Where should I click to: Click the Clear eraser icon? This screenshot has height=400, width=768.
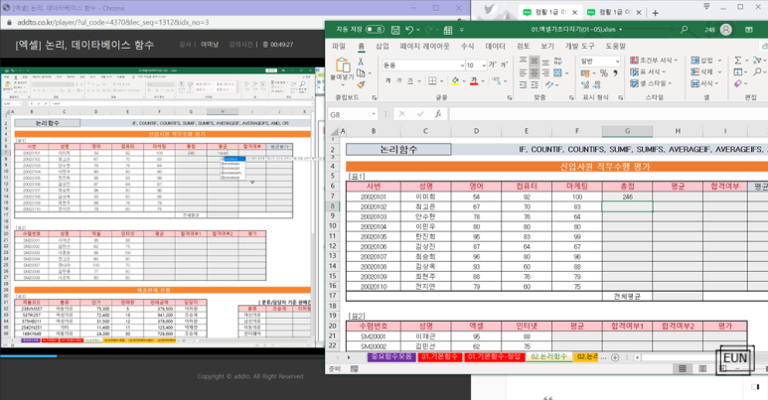coord(737,83)
